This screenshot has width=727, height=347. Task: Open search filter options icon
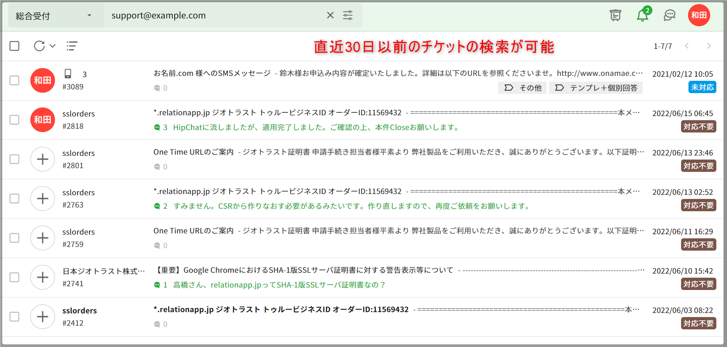coord(348,16)
